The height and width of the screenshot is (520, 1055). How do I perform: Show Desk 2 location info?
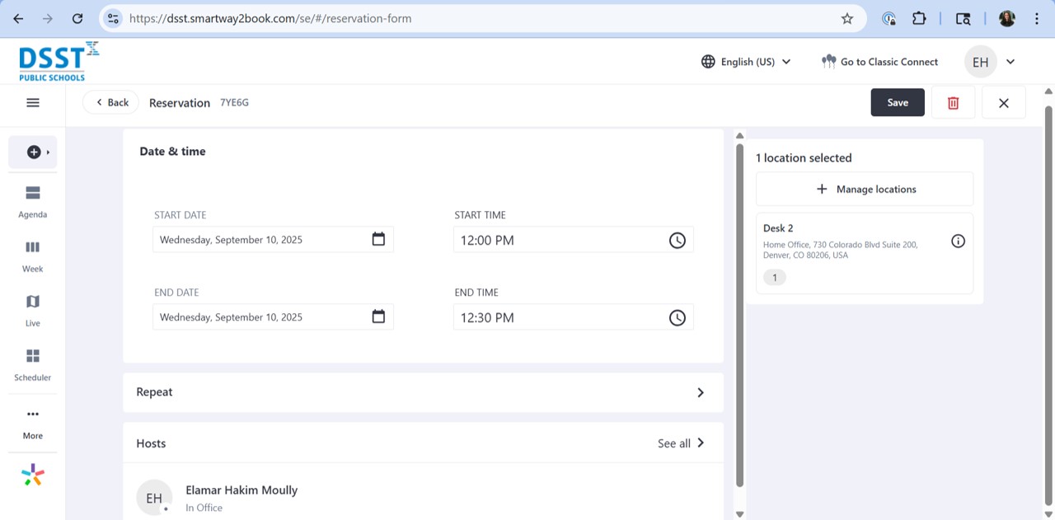(x=958, y=241)
